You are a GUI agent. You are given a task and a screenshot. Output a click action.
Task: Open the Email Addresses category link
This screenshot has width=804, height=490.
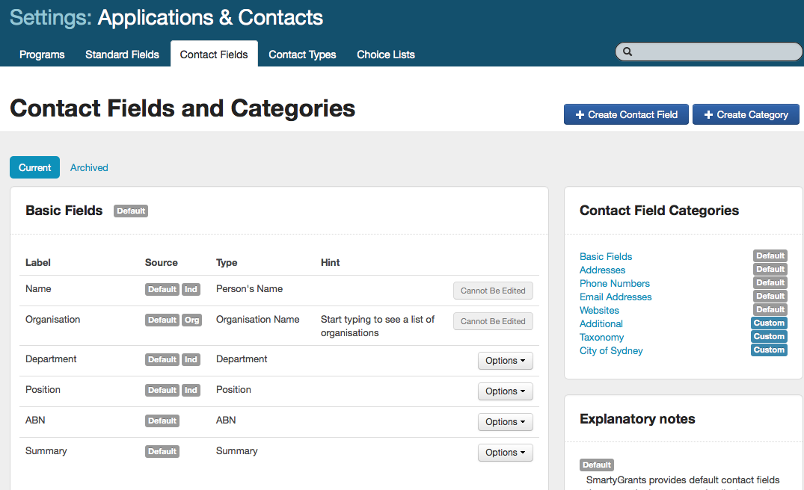(616, 297)
